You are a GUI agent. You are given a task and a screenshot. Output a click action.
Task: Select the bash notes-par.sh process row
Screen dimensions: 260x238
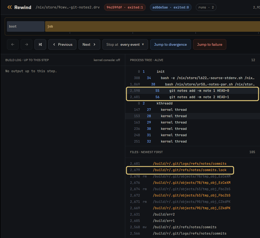(193, 84)
